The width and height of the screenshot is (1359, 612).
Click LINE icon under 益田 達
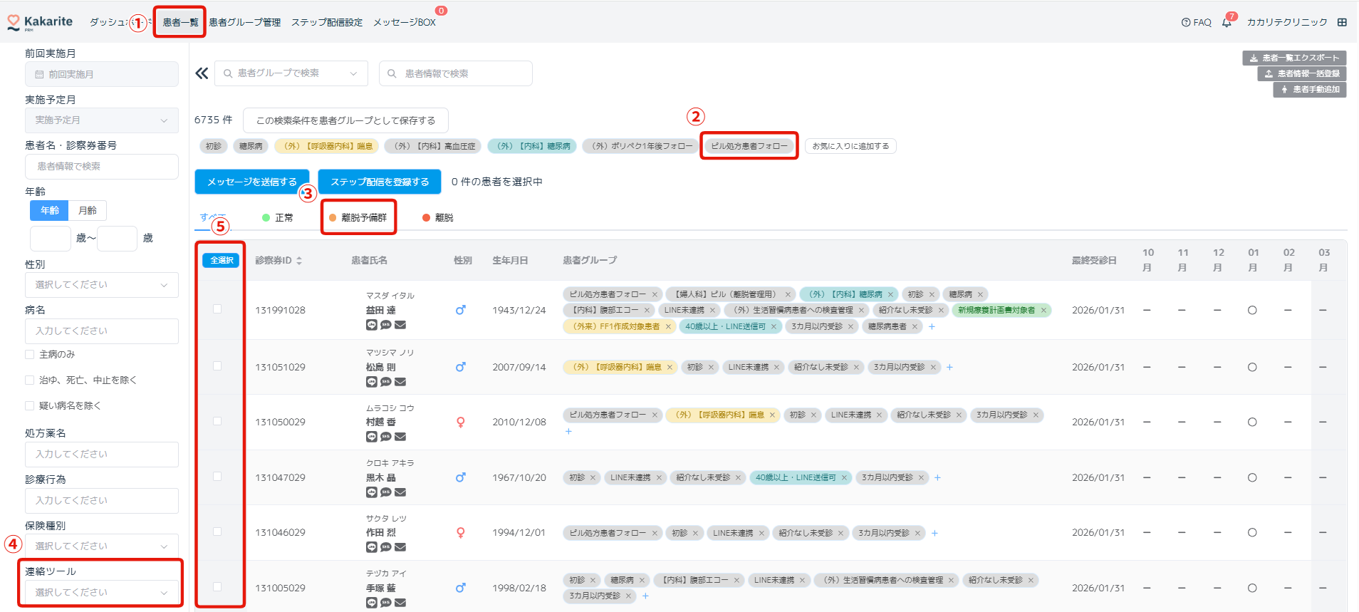[x=371, y=325]
